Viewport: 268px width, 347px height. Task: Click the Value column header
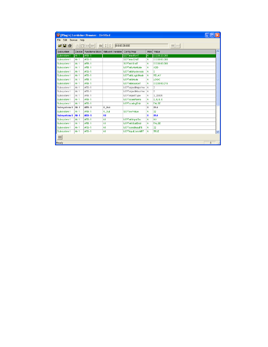(x=184, y=52)
